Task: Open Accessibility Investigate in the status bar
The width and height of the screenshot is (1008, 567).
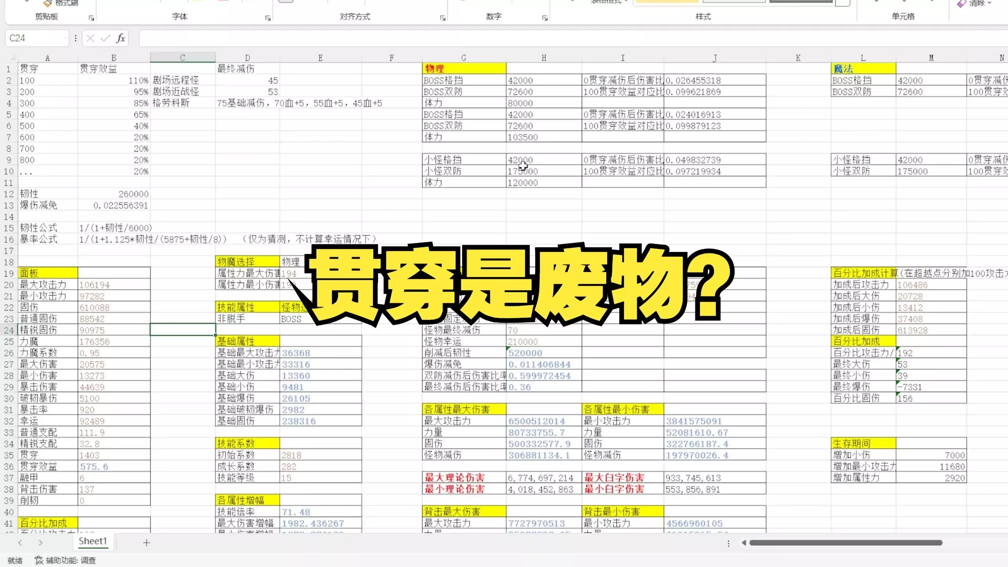Action: [65, 560]
